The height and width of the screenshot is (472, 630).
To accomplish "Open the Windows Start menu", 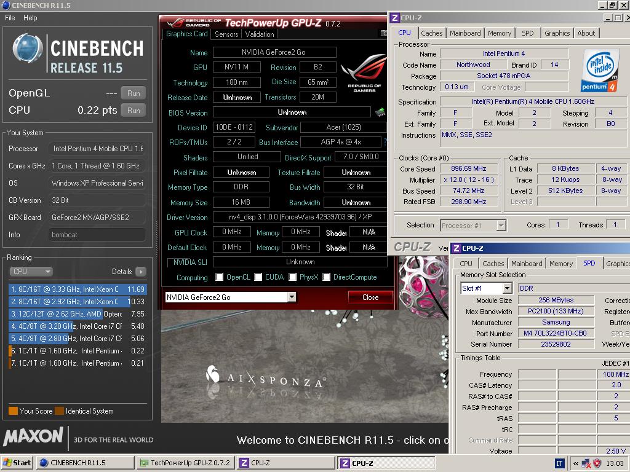I will (x=17, y=463).
